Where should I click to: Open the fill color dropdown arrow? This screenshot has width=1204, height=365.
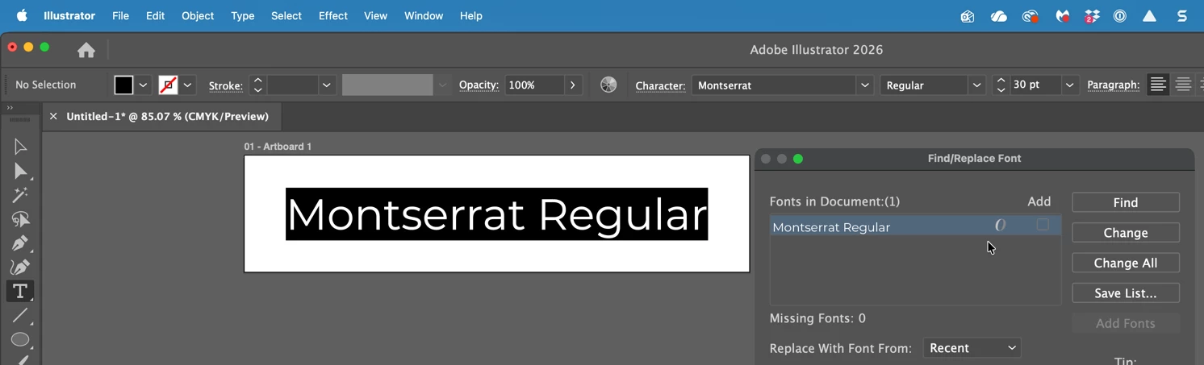coord(144,85)
